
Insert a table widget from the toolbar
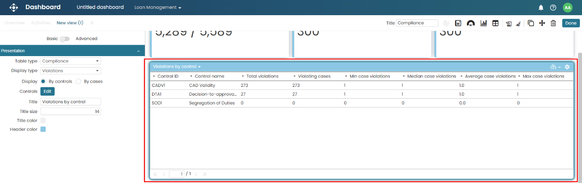pos(495,23)
